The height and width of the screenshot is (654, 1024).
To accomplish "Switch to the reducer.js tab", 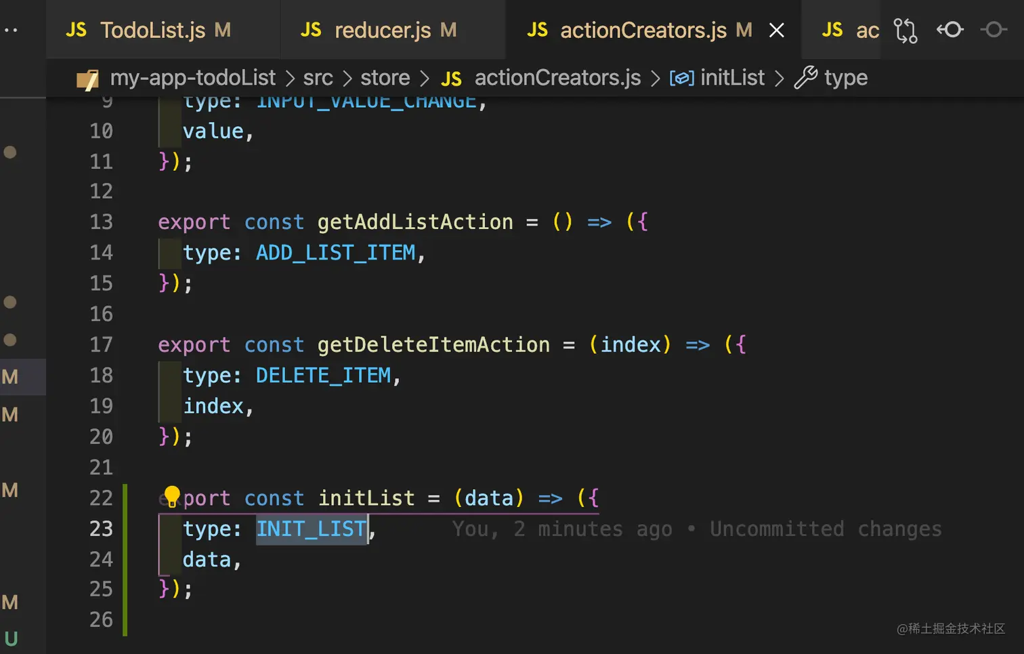I will click(x=383, y=30).
